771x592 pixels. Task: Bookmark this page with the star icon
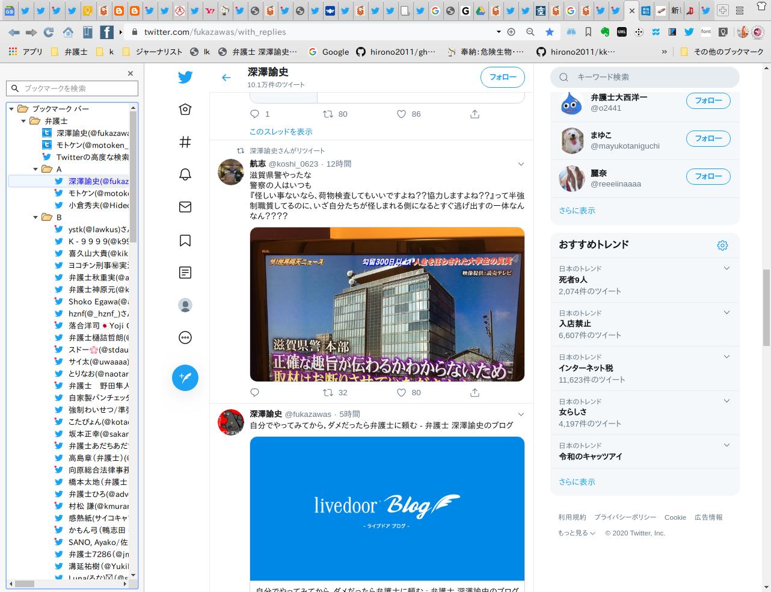pyautogui.click(x=550, y=32)
